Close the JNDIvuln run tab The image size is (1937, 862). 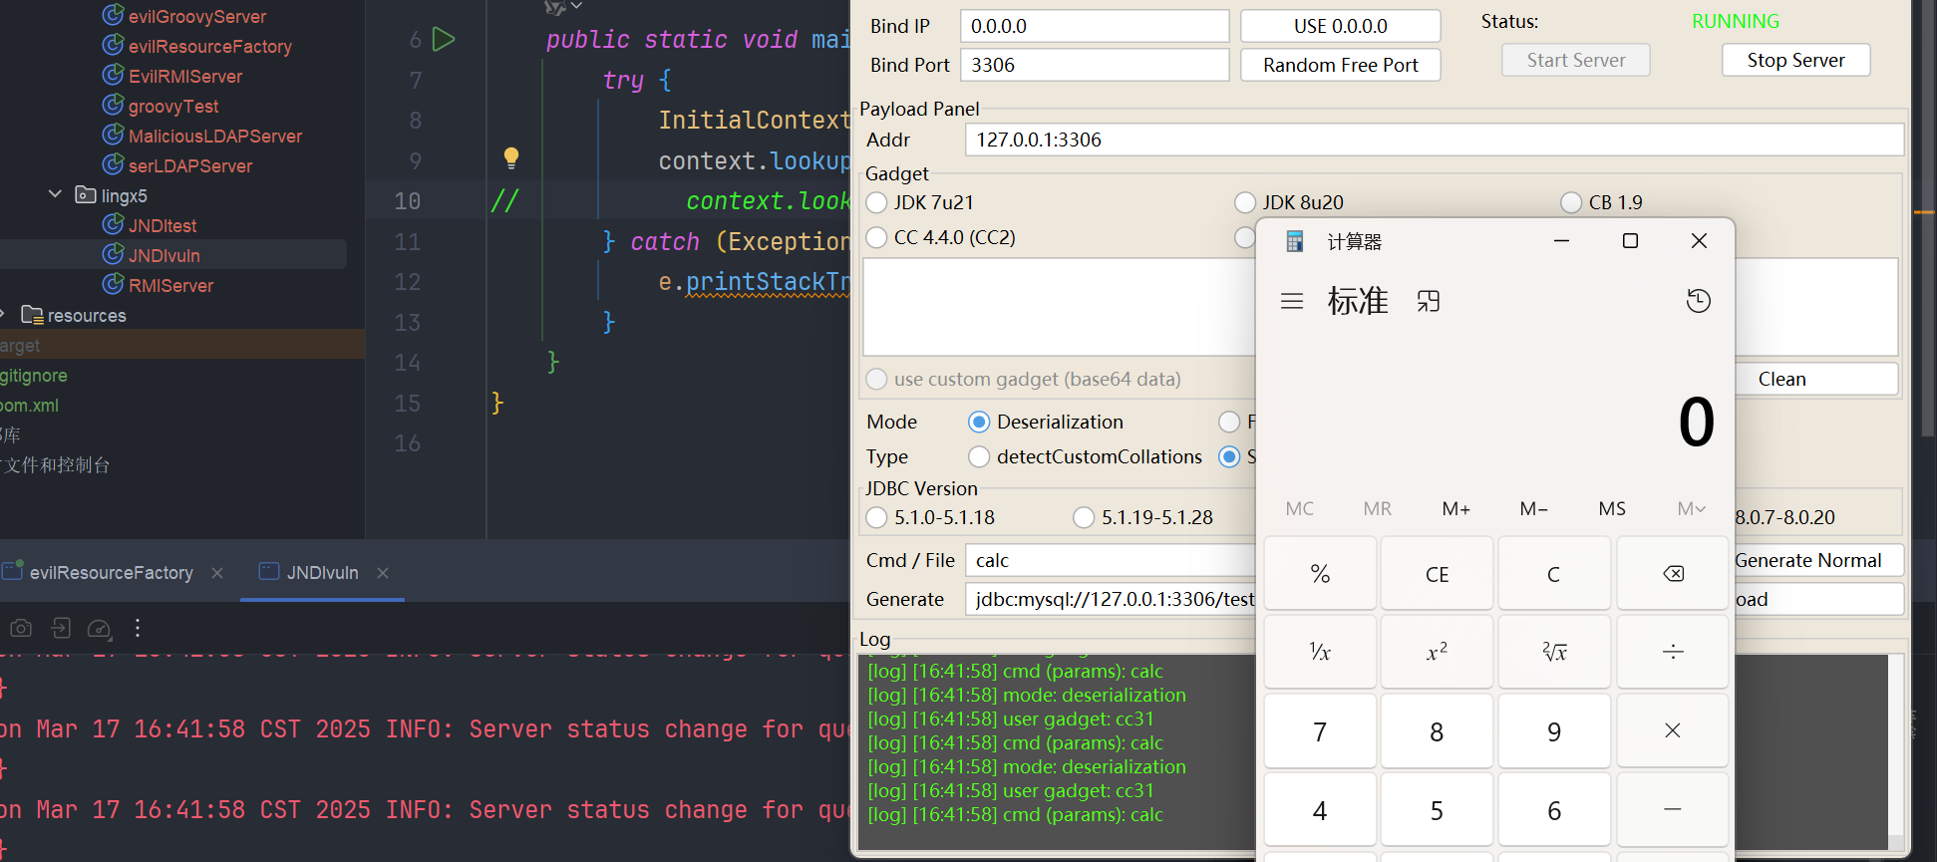[x=383, y=573]
